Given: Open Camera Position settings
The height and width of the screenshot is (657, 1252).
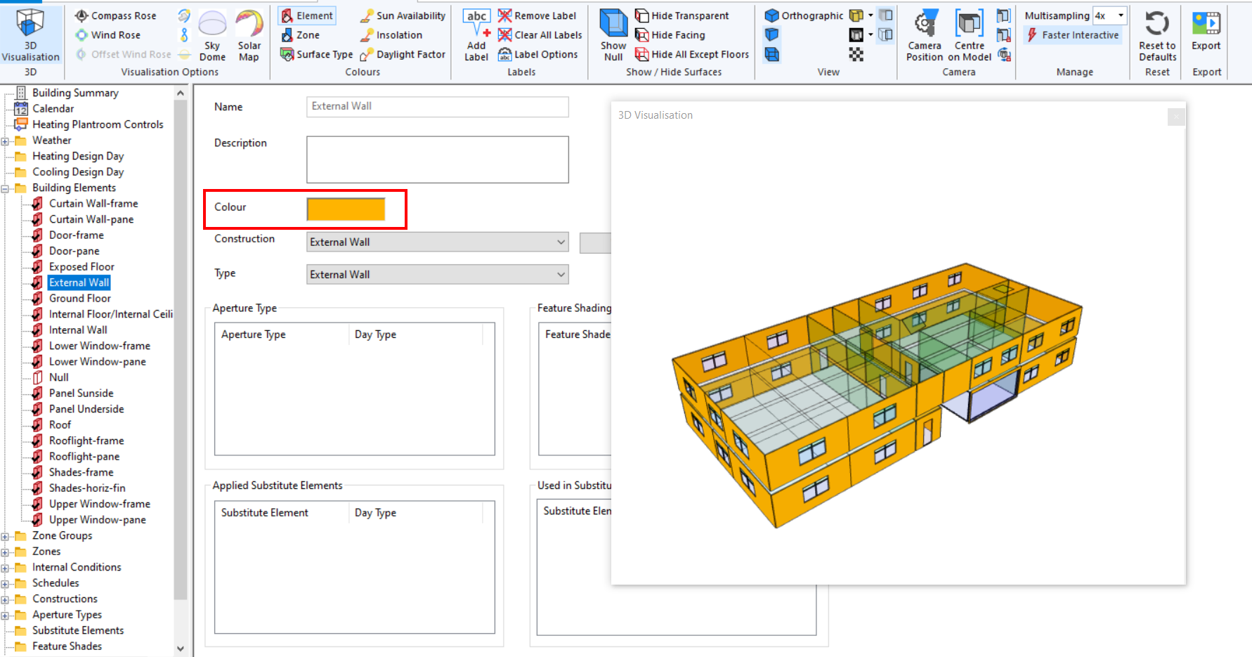Looking at the screenshot, I should click(x=925, y=35).
